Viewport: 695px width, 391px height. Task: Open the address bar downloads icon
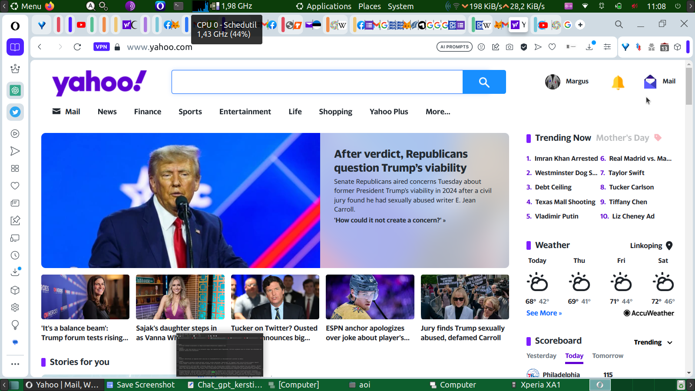[x=590, y=46]
